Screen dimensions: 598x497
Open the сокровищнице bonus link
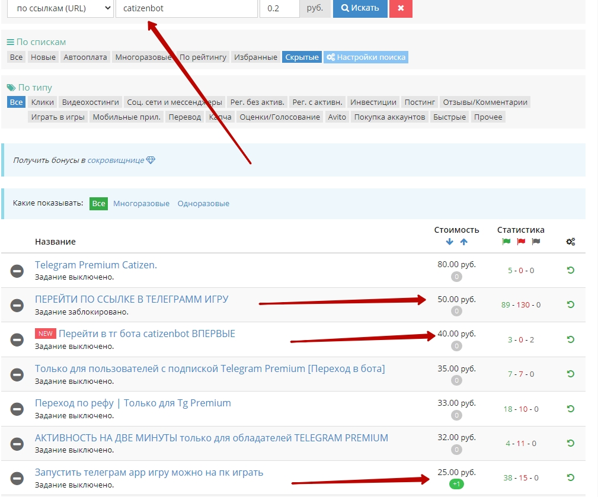click(116, 160)
